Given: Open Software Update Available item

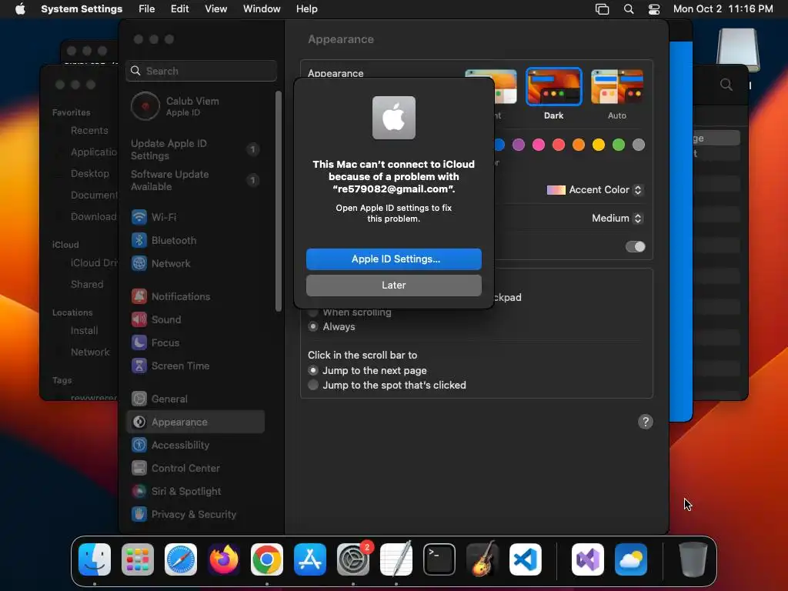Looking at the screenshot, I should 195,180.
